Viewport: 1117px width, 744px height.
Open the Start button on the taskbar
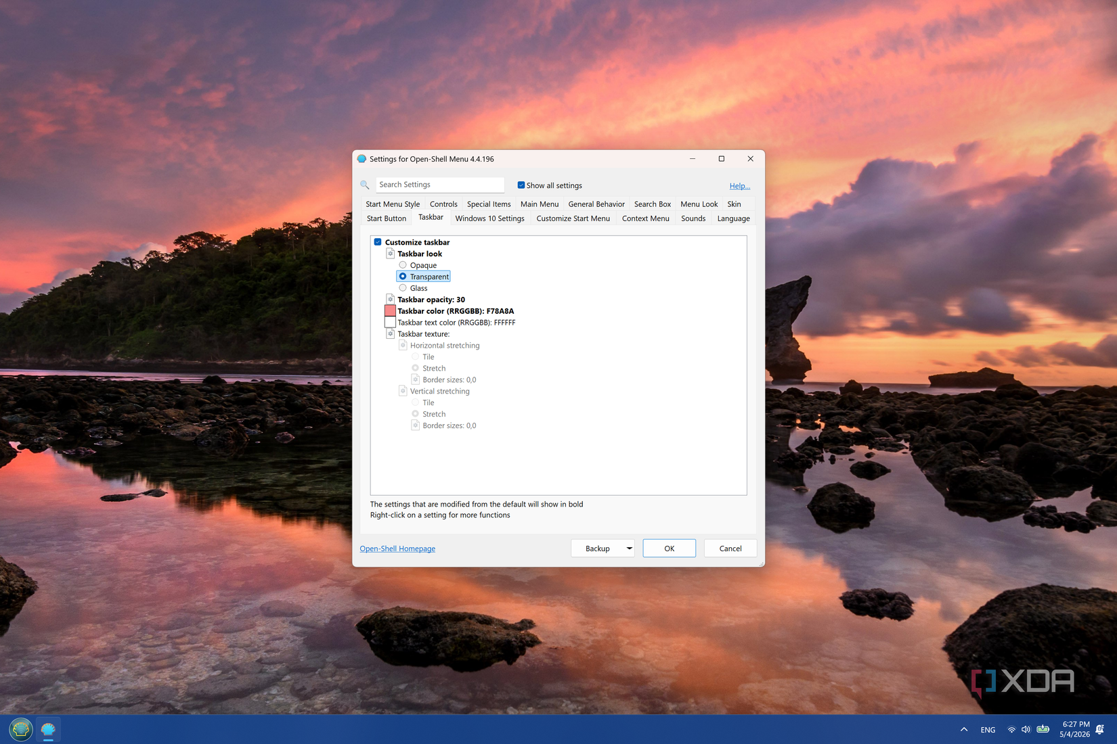[x=21, y=729]
